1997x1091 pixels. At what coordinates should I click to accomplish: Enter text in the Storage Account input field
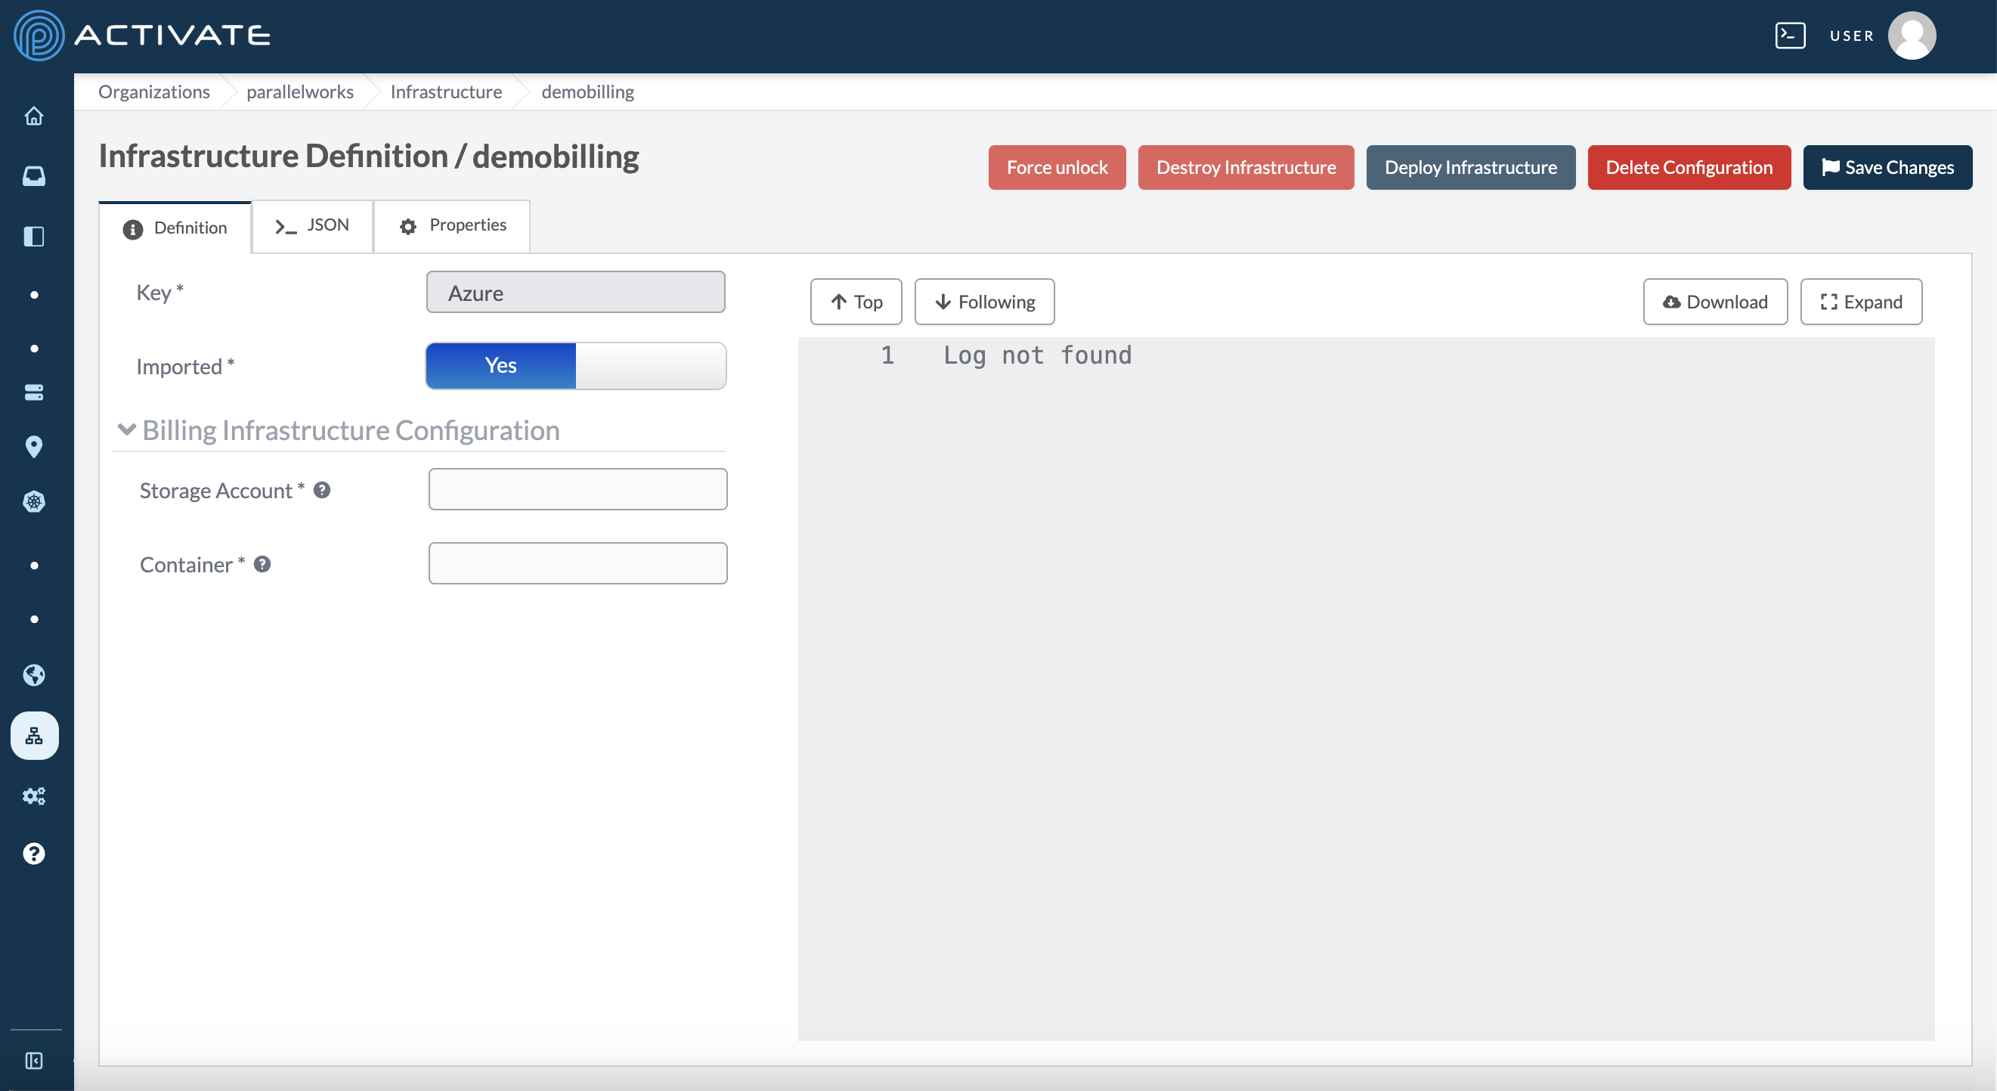tap(577, 488)
